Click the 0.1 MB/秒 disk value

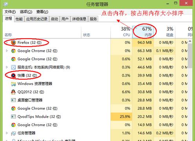(x=164, y=51)
